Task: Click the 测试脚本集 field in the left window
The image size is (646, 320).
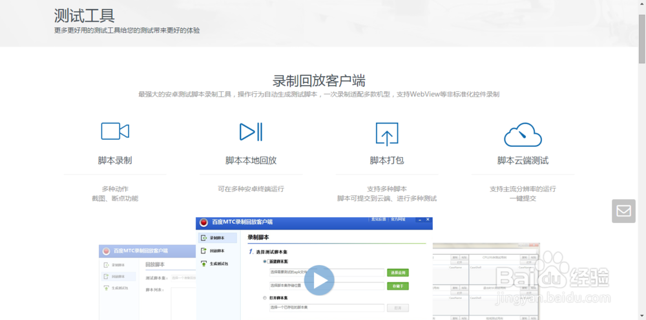Action: [x=183, y=278]
